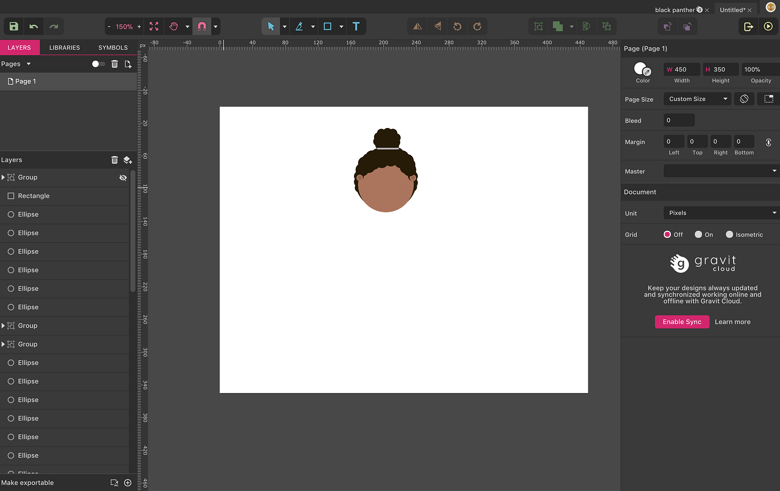
Task: Switch to the Libraries tab
Action: 64,47
